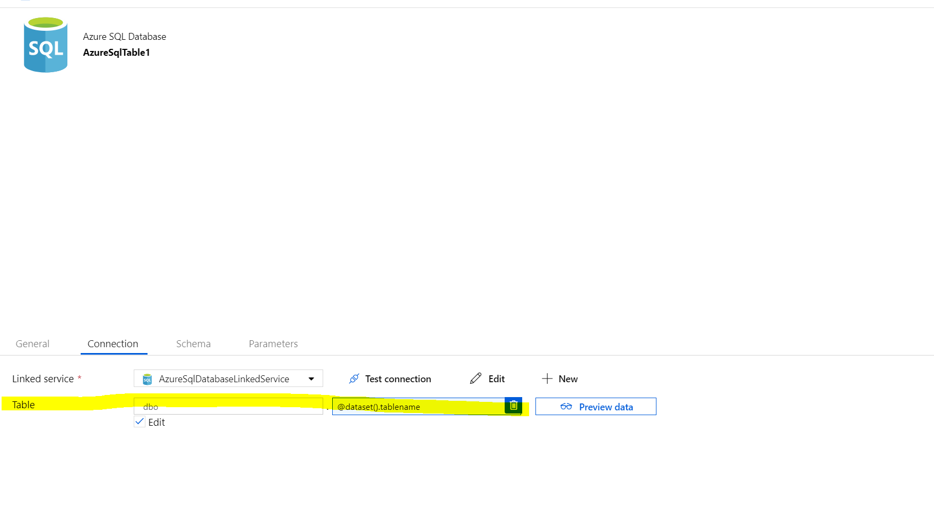Click the Edit label beside the pencil
934x516 pixels.
pyautogui.click(x=497, y=379)
